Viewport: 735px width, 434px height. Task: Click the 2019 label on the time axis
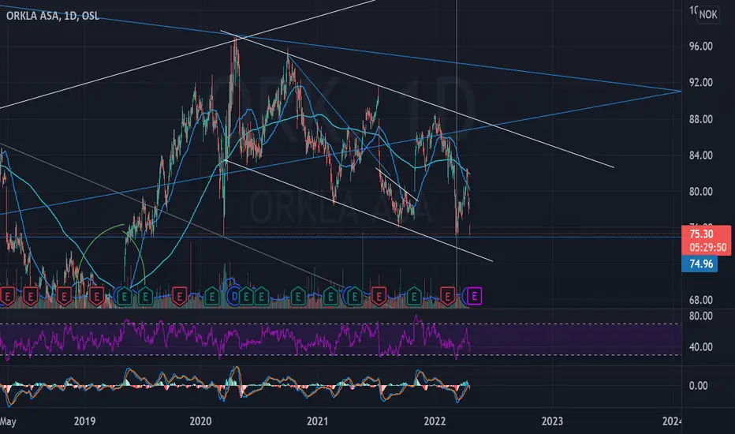pyautogui.click(x=84, y=421)
